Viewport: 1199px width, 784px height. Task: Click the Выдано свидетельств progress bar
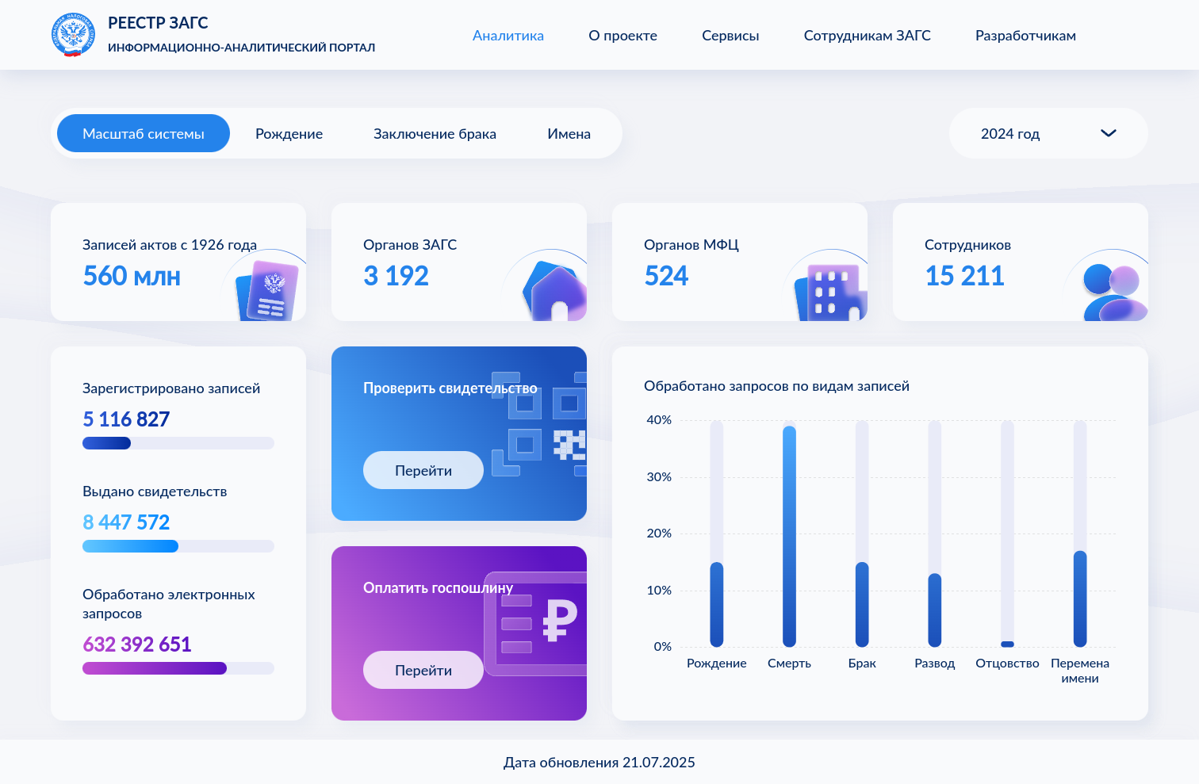pos(178,546)
